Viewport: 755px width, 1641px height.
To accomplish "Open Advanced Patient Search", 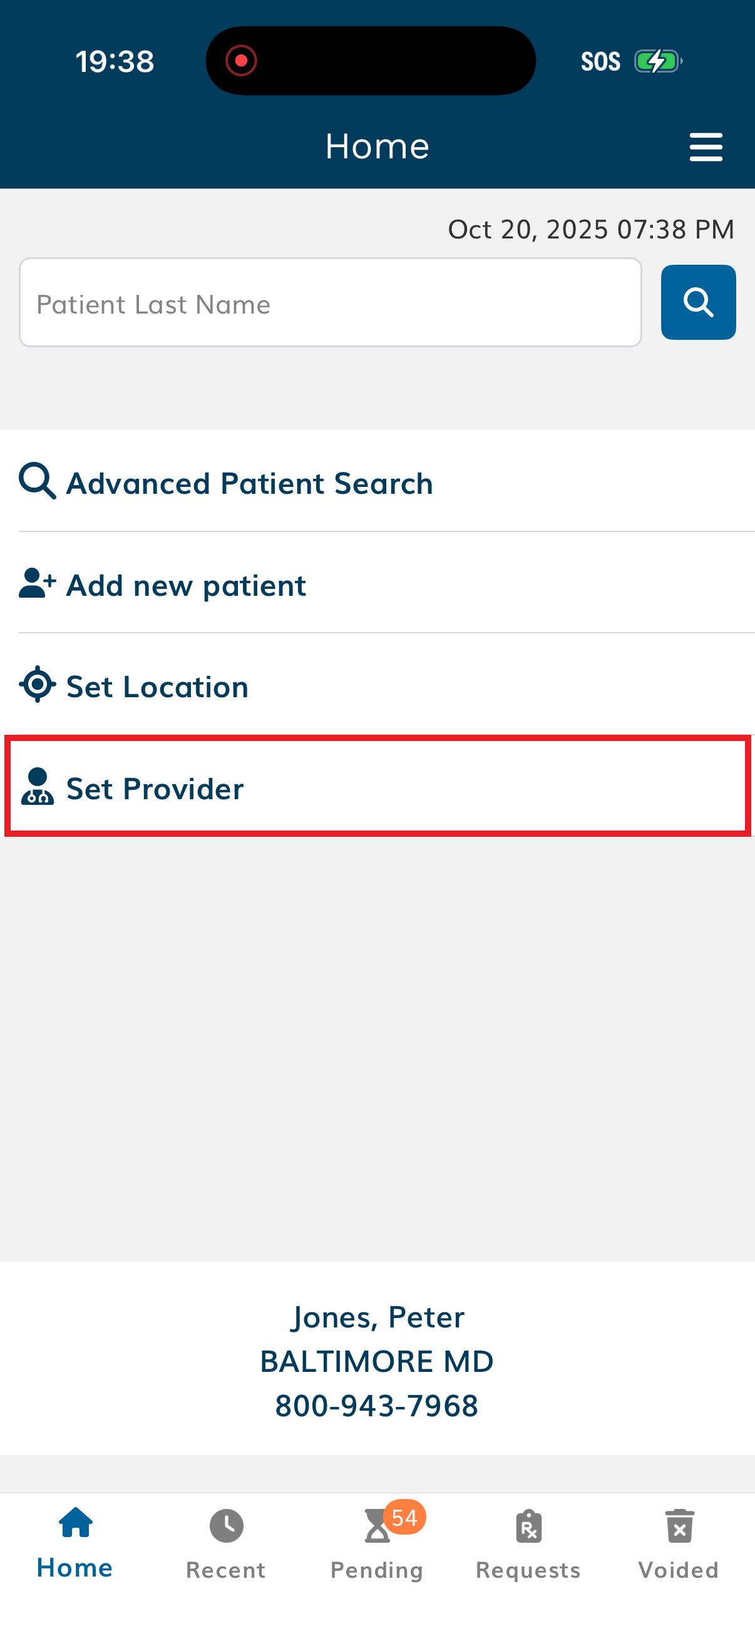I will pos(250,484).
